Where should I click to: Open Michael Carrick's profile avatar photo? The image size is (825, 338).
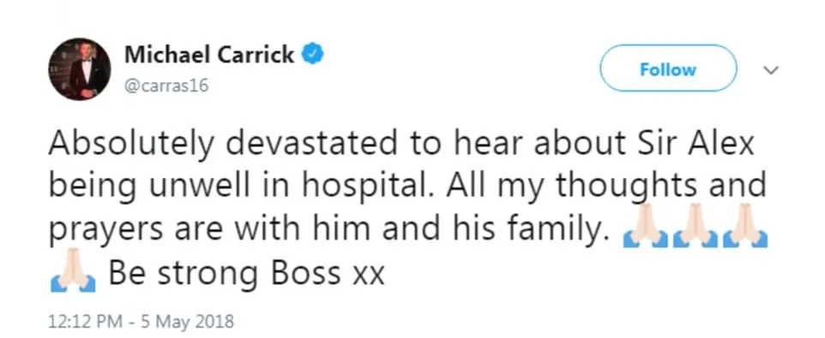80,69
